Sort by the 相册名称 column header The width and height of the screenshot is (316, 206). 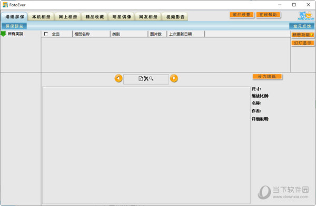pyautogui.click(x=91, y=34)
